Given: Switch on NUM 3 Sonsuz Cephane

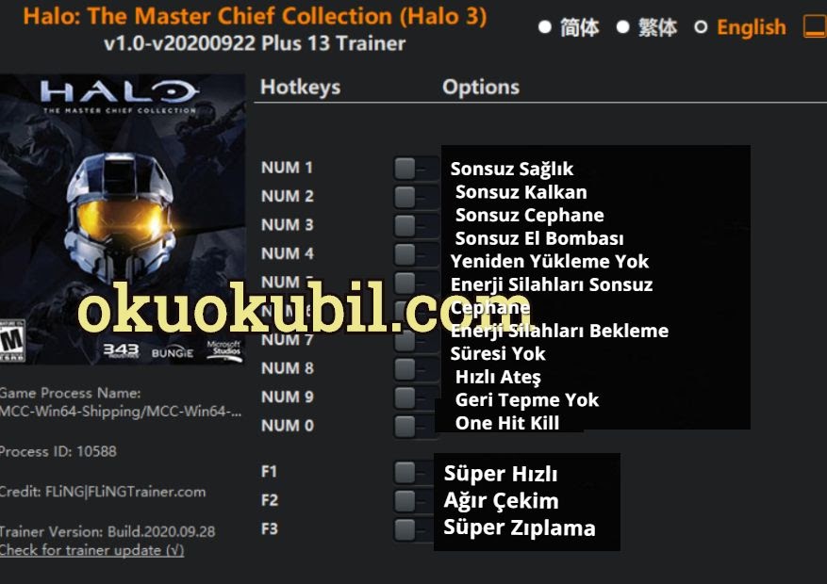Looking at the screenshot, I should [x=416, y=226].
